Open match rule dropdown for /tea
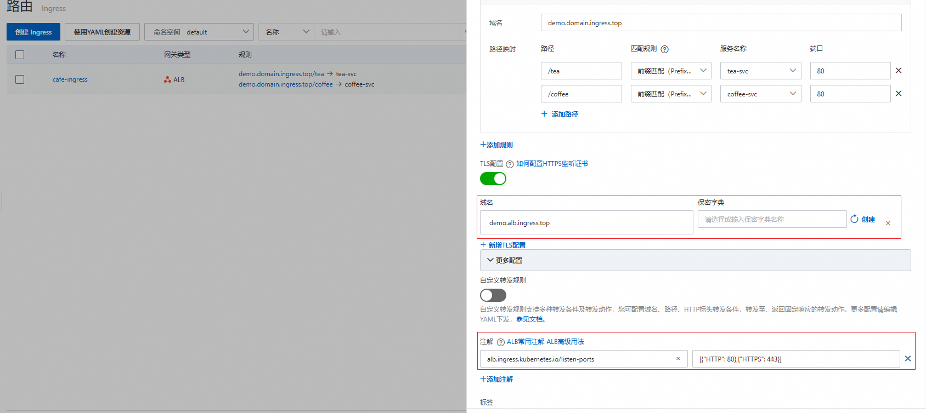 click(671, 71)
